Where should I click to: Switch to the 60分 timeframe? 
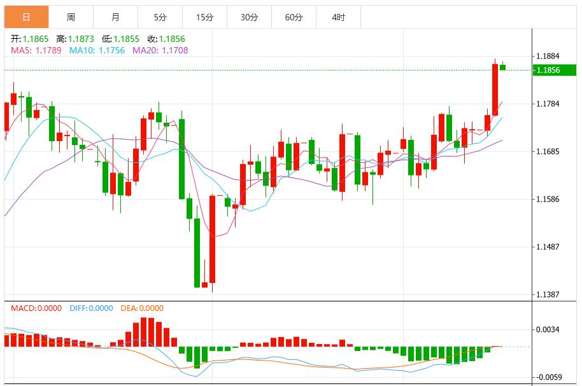pyautogui.click(x=295, y=13)
